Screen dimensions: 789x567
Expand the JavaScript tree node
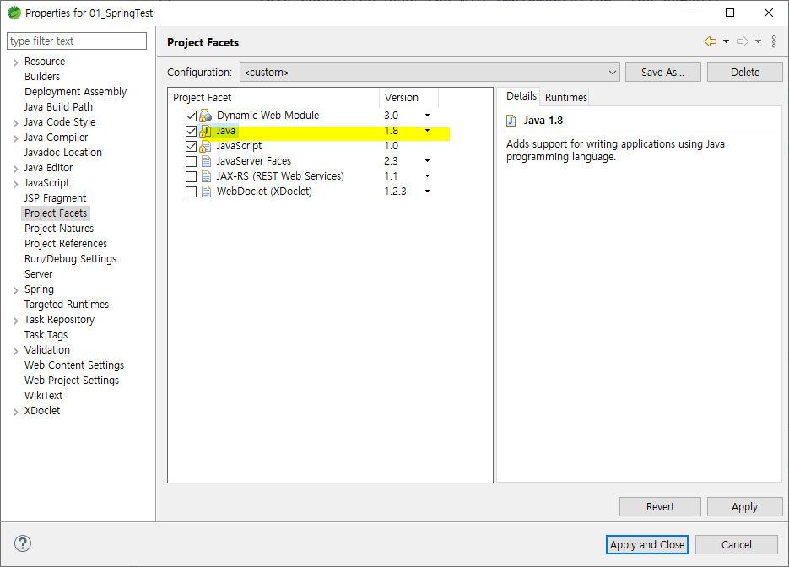tap(15, 184)
